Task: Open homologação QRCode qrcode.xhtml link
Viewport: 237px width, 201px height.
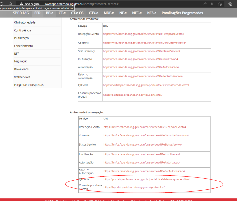Action: 146,179
